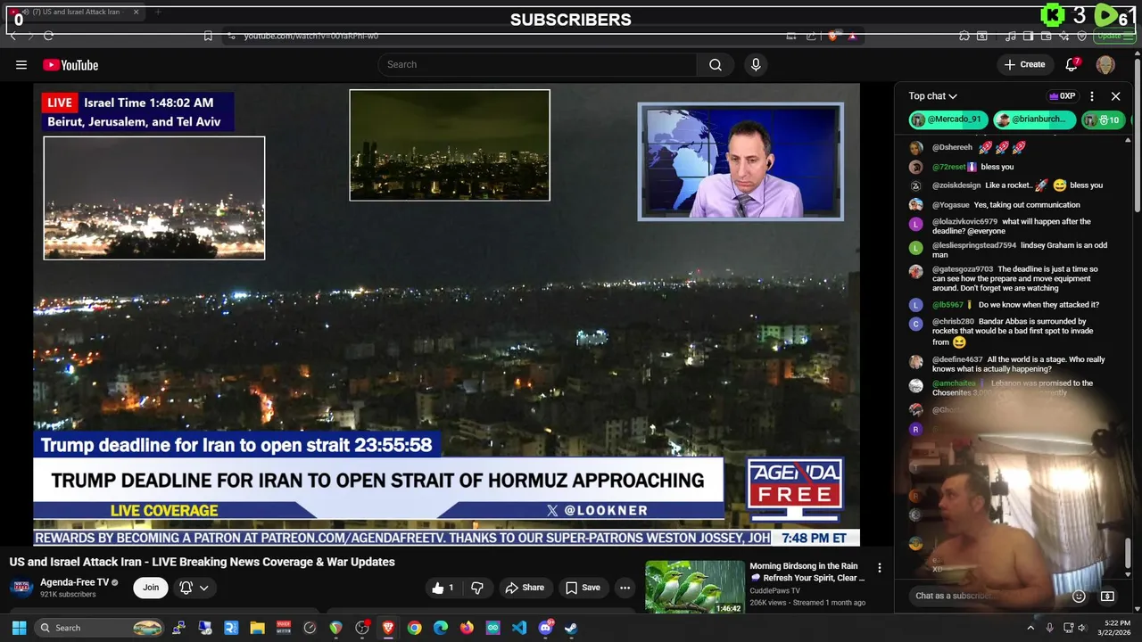Viewport: 1142px width, 642px height.
Task: Open the Brave wallet icon
Action: click(1047, 36)
